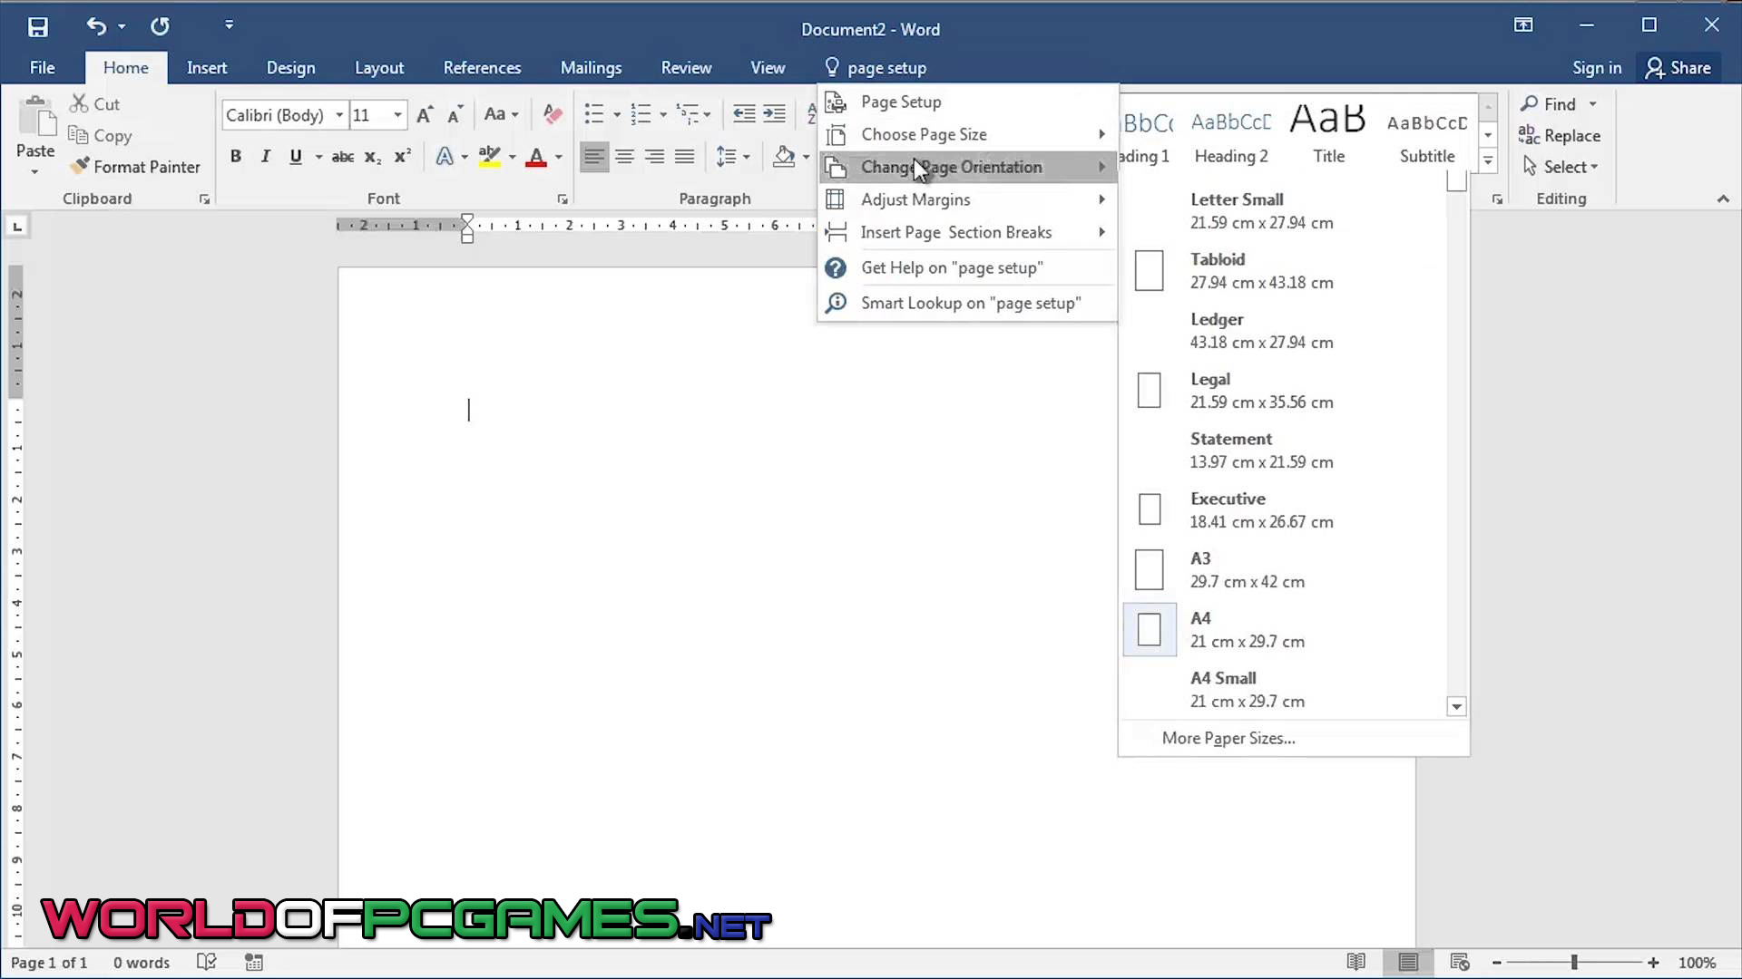Image resolution: width=1742 pixels, height=979 pixels.
Task: Undo the last action
Action: coord(96,26)
